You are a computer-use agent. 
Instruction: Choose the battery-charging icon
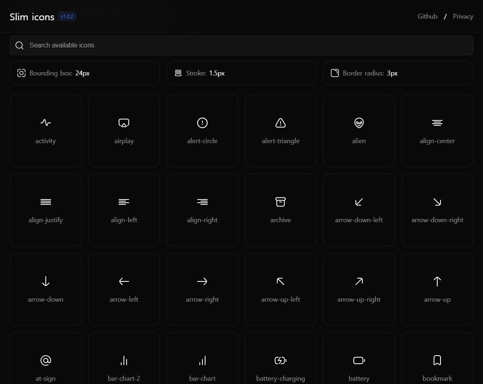coord(281,360)
